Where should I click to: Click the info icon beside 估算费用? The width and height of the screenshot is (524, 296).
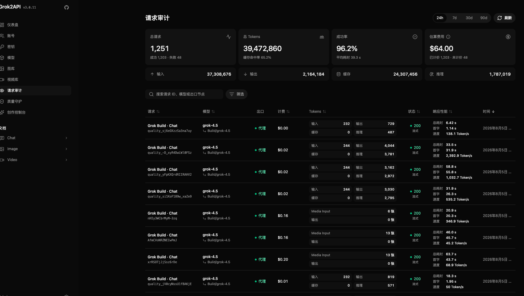(448, 37)
